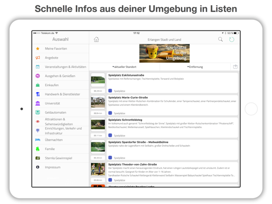The image size is (272, 204).
Task: Click the red eye Attraktionen icon
Action: click(x=37, y=121)
